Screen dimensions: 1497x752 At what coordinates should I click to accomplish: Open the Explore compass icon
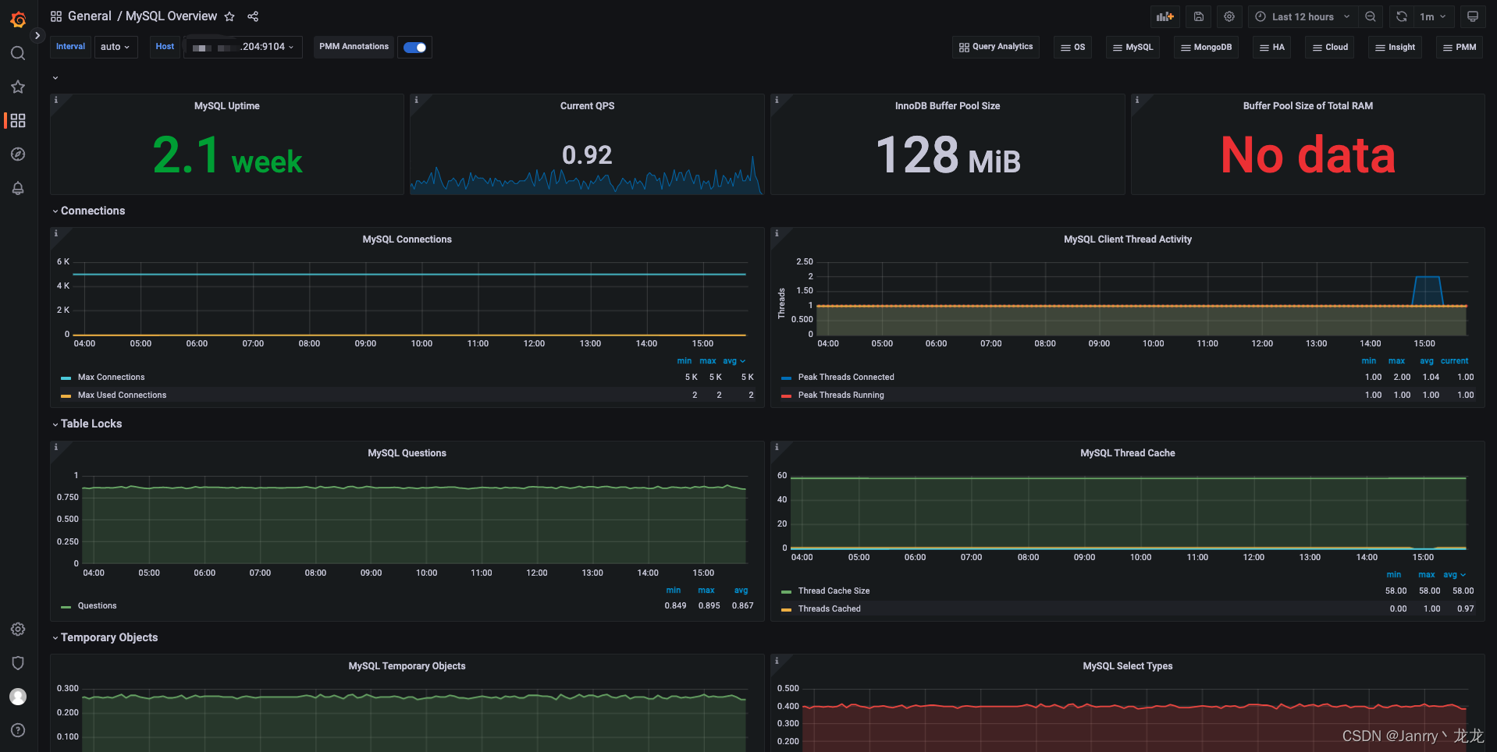[18, 154]
